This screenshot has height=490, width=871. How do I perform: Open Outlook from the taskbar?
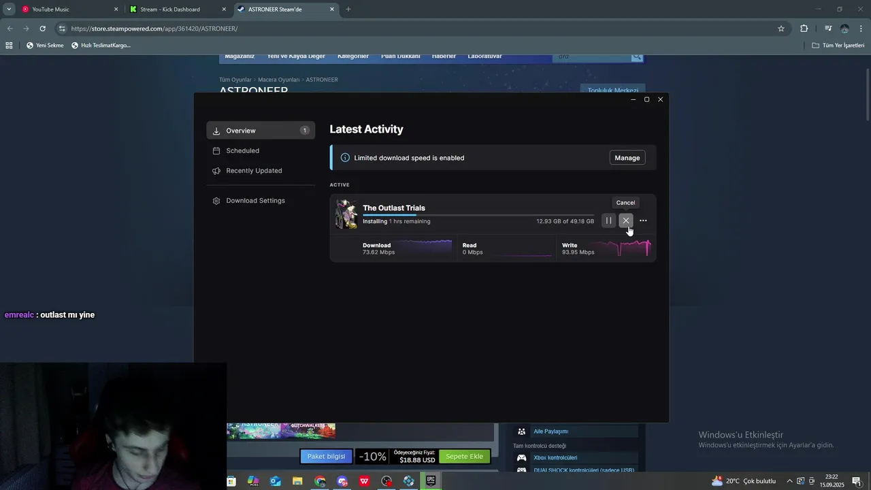[x=276, y=481]
